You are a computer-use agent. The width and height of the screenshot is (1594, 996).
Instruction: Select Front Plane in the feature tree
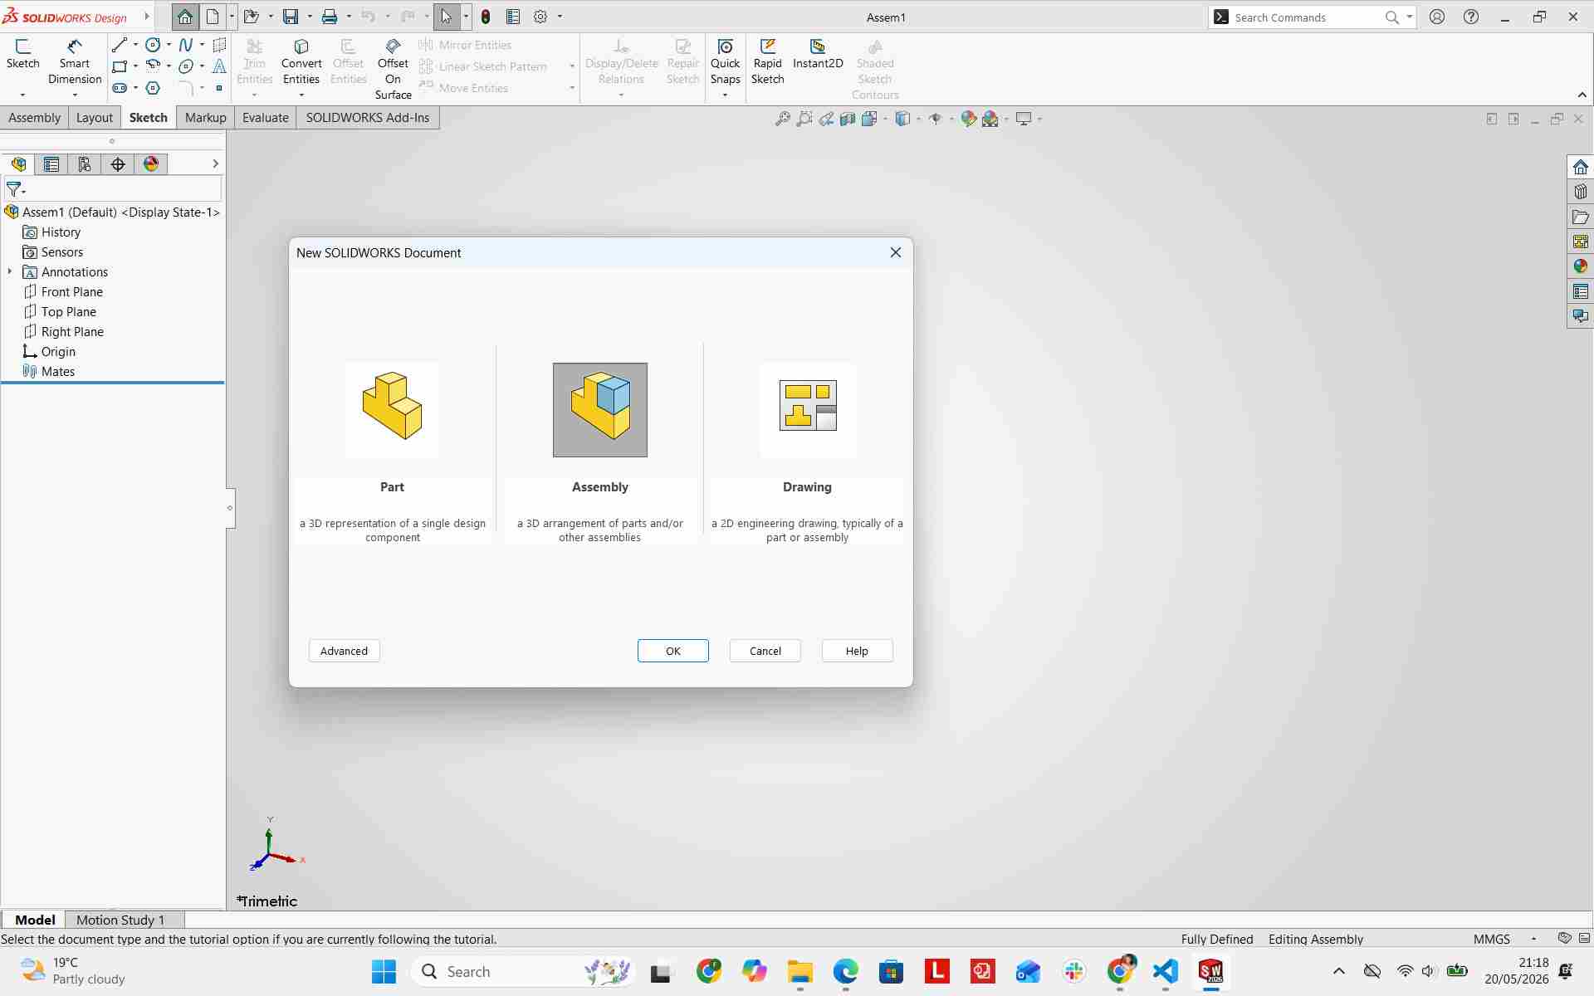point(72,292)
